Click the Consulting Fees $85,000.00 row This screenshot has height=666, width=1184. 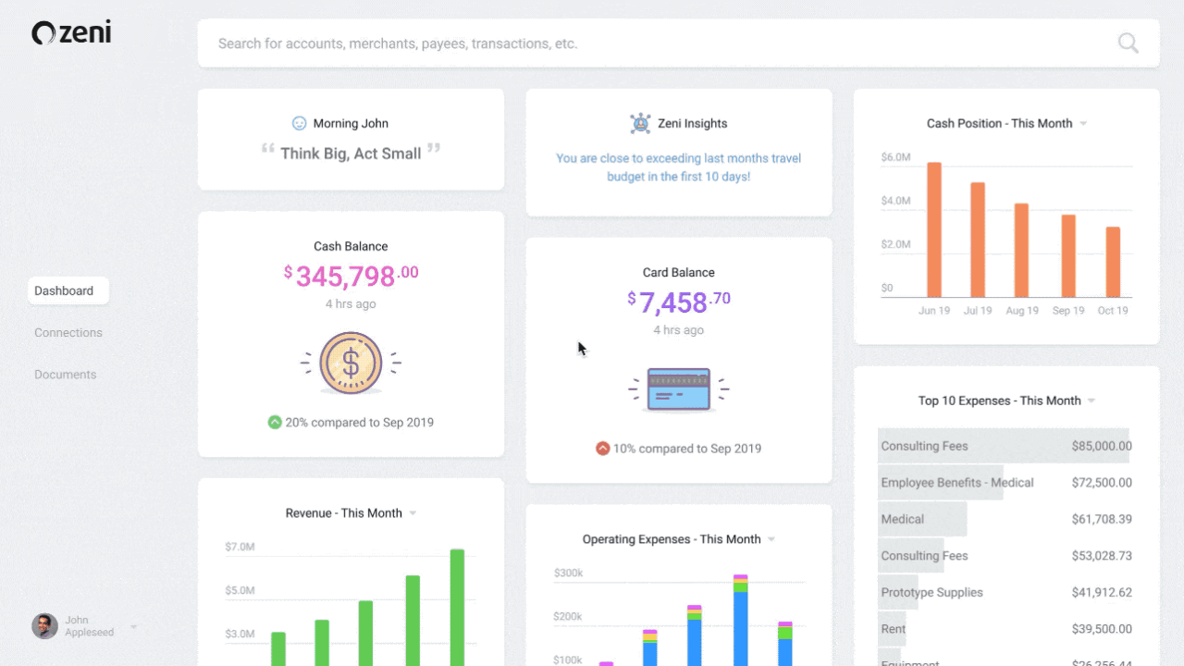click(1005, 446)
